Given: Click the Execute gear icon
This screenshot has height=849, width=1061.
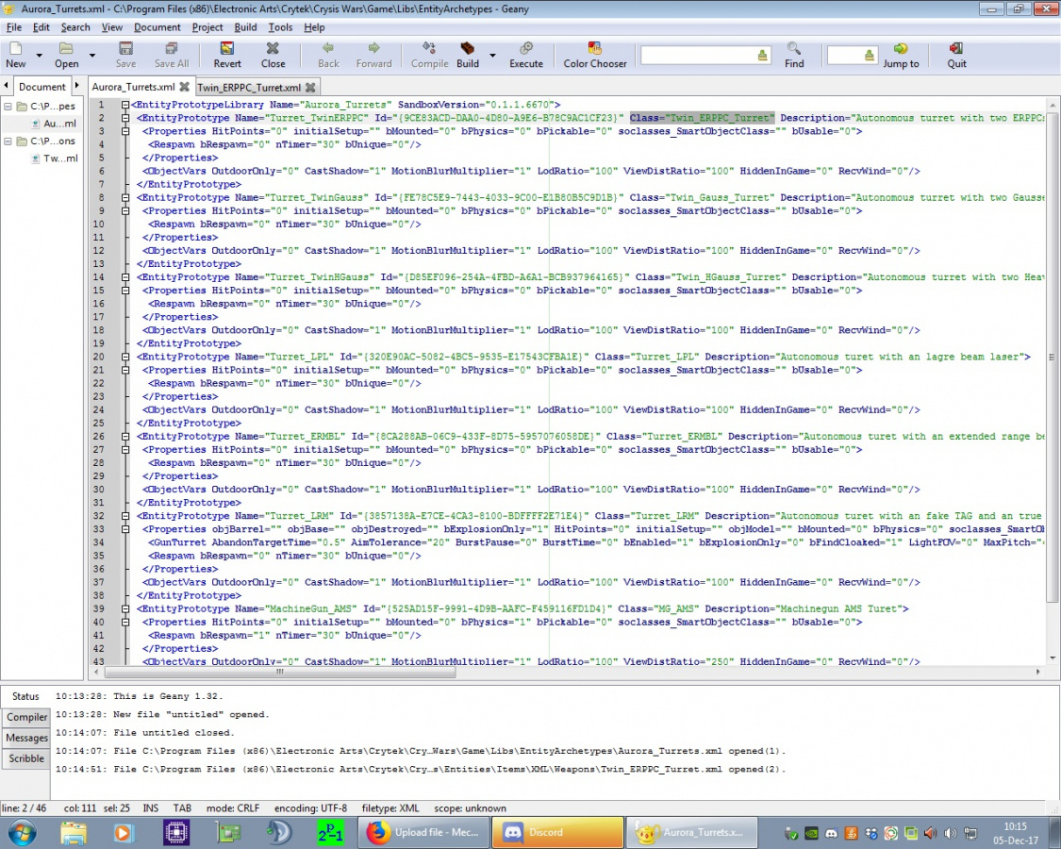Looking at the screenshot, I should [x=525, y=49].
